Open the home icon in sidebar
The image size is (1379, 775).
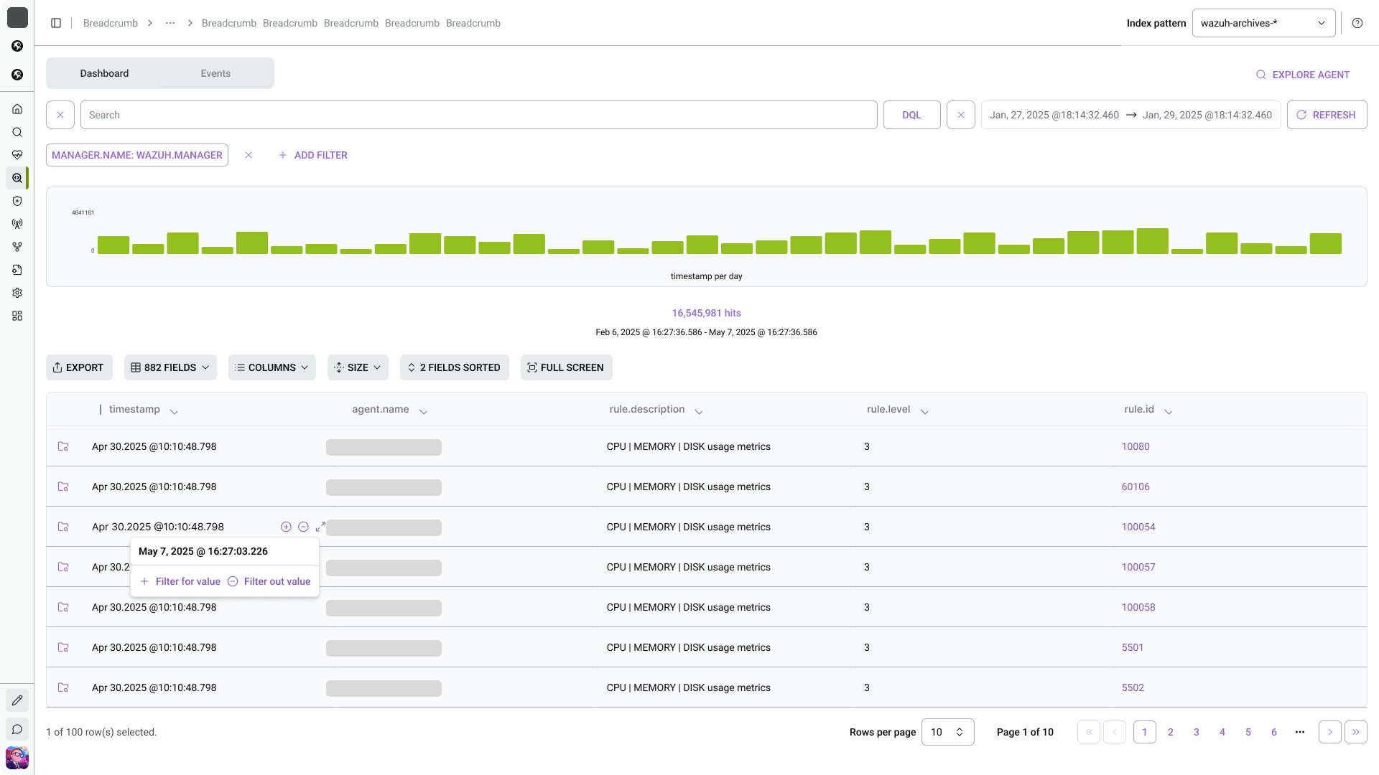point(17,109)
